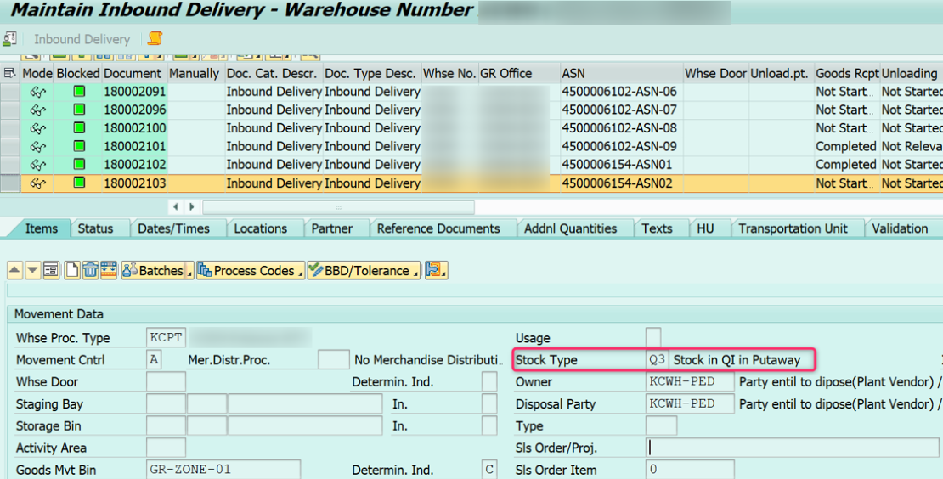The width and height of the screenshot is (943, 479).
Task: Click the move item down arrow icon
Action: [x=32, y=271]
